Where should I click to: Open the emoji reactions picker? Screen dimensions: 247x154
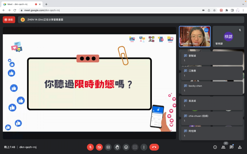click(x=126, y=147)
